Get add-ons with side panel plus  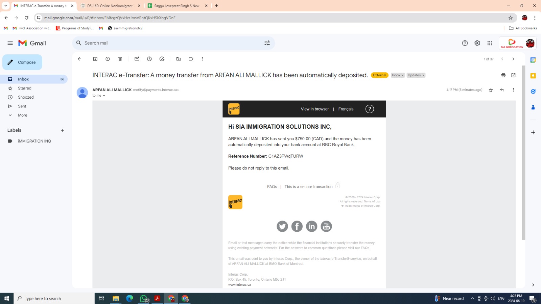pyautogui.click(x=533, y=132)
